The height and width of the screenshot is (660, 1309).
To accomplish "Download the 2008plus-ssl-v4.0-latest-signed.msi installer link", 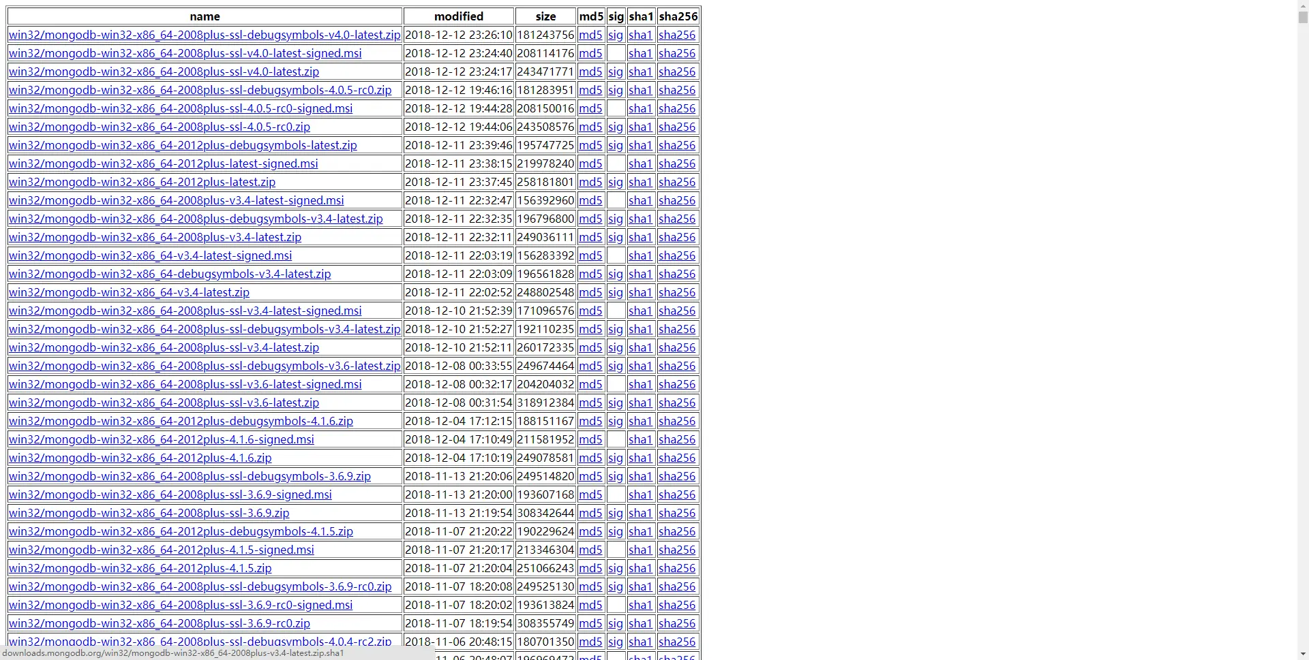I will (x=185, y=53).
